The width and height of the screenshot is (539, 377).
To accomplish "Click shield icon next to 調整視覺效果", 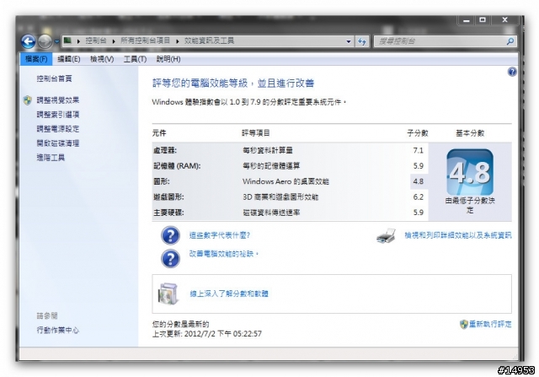I will coord(28,100).
